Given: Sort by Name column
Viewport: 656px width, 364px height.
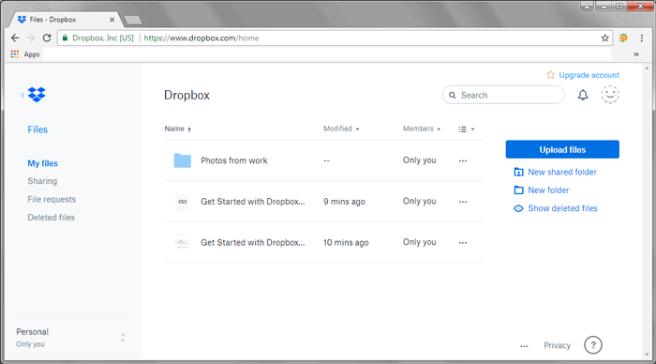Looking at the screenshot, I should pyautogui.click(x=177, y=129).
